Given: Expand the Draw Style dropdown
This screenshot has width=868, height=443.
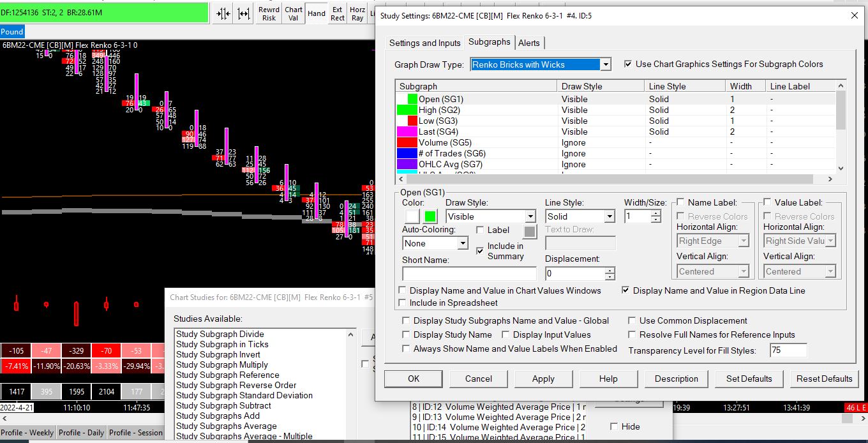Looking at the screenshot, I should (530, 217).
